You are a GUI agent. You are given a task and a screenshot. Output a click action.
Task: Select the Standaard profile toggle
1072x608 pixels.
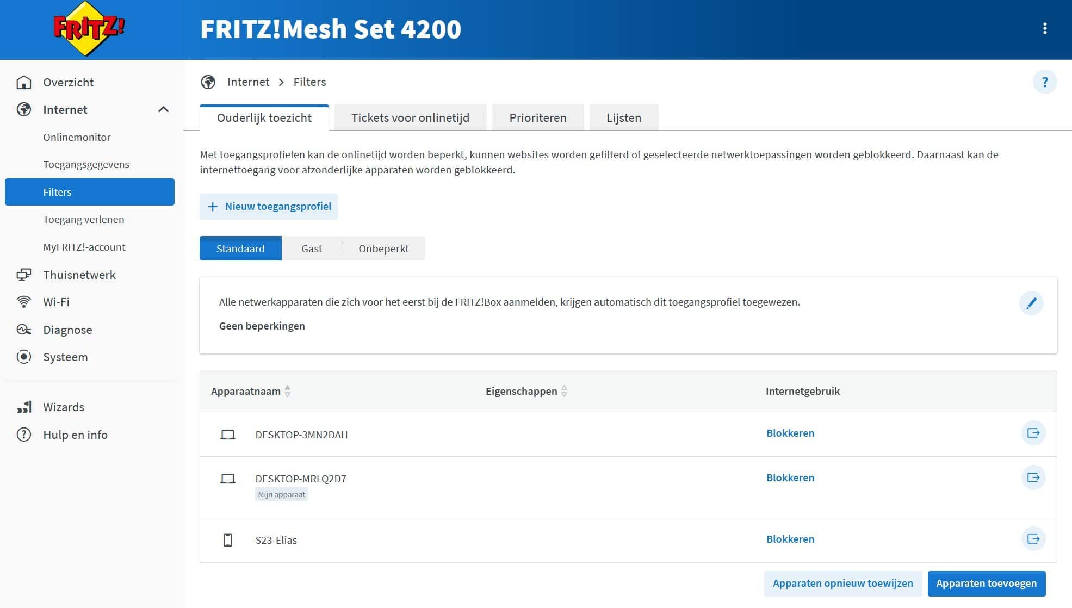point(240,249)
